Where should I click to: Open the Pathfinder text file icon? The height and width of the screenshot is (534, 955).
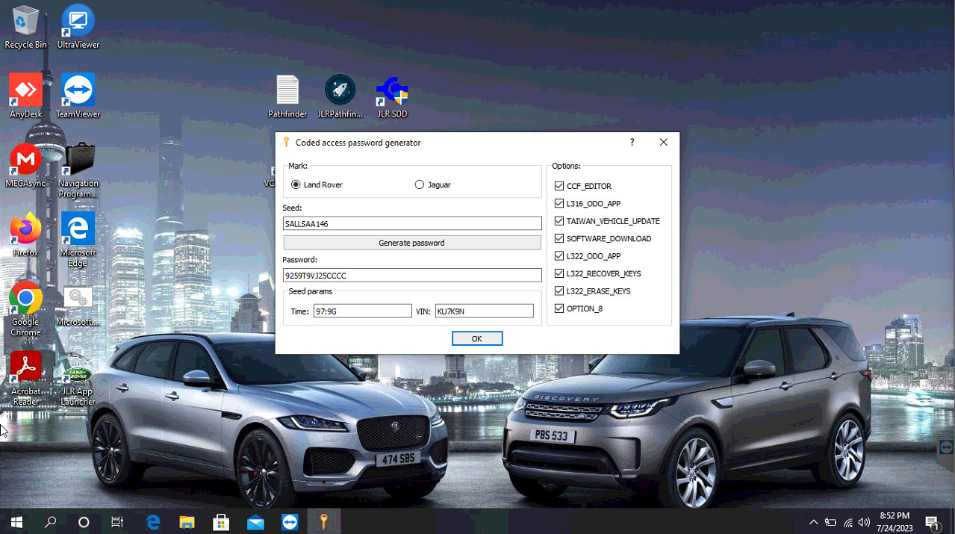(287, 91)
